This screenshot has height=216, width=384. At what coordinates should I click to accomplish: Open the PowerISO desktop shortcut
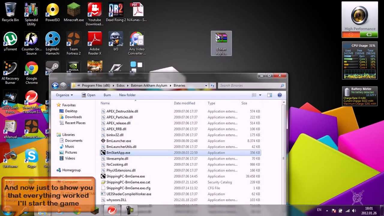point(52,12)
